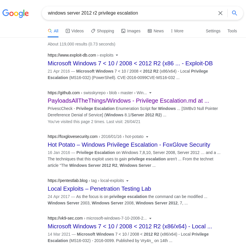Click the Videos tab play icon
This screenshot has height=247, width=246.
(68, 31)
